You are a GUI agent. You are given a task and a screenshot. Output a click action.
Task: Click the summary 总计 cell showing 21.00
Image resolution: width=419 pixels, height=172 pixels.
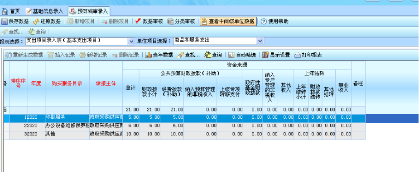click(x=130, y=110)
